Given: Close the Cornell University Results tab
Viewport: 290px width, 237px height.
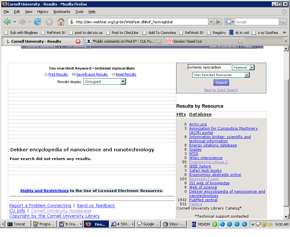Looking at the screenshot, I should [x=78, y=41].
